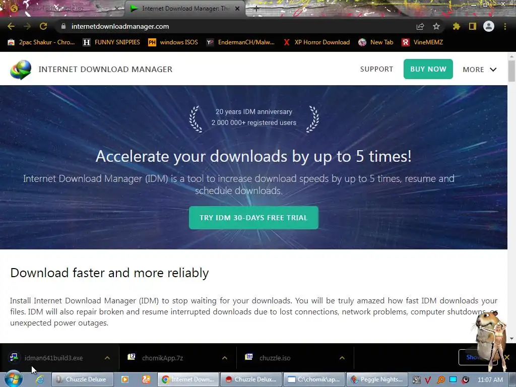
Task: Expand the MORE dropdown menu
Action: pyautogui.click(x=480, y=70)
